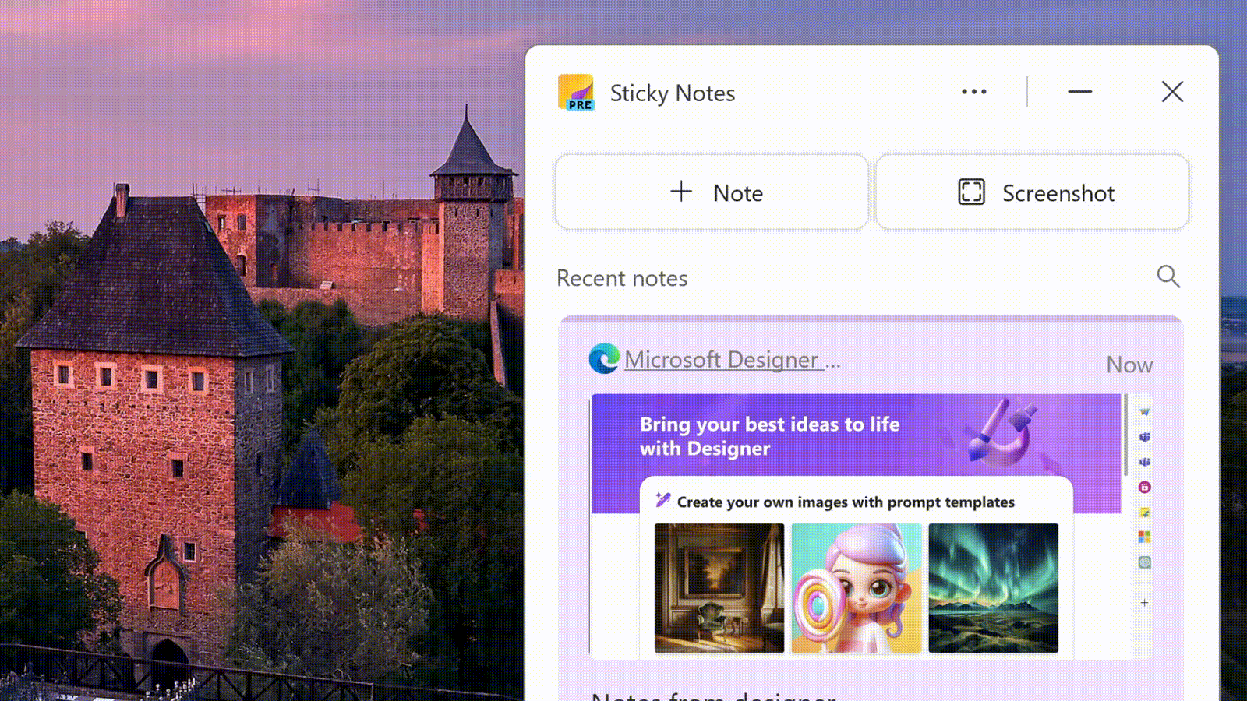Close the Sticky Notes window
The image size is (1247, 701).
coord(1172,92)
